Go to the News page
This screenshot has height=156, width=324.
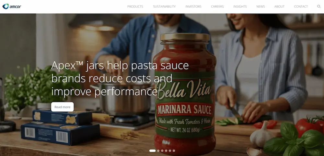(x=260, y=6)
